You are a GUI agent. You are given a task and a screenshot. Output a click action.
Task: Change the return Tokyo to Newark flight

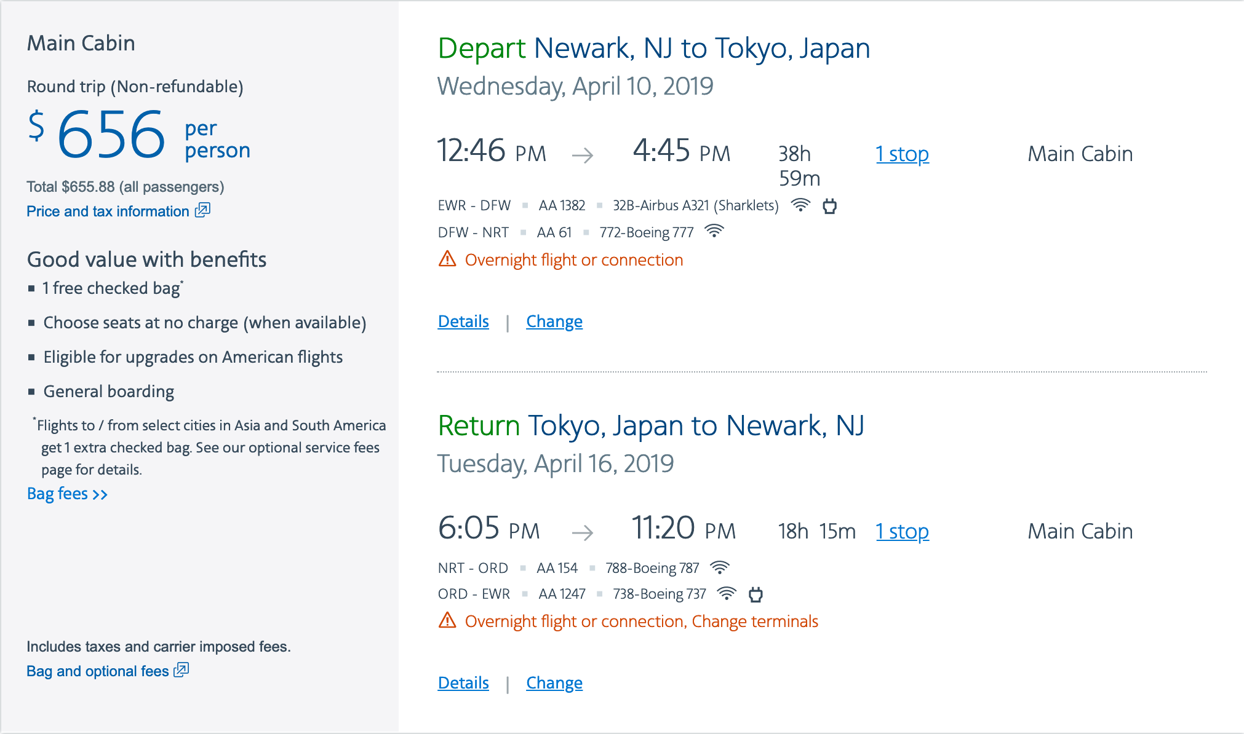coord(554,683)
